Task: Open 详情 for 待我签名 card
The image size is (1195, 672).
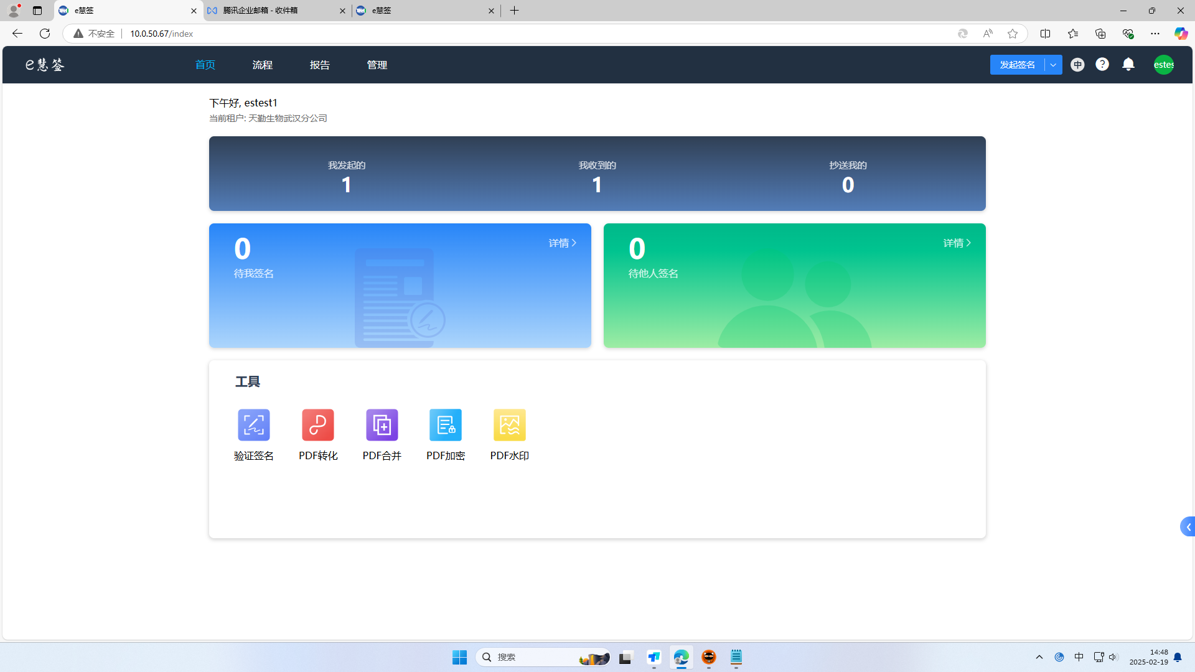Action: 562,243
